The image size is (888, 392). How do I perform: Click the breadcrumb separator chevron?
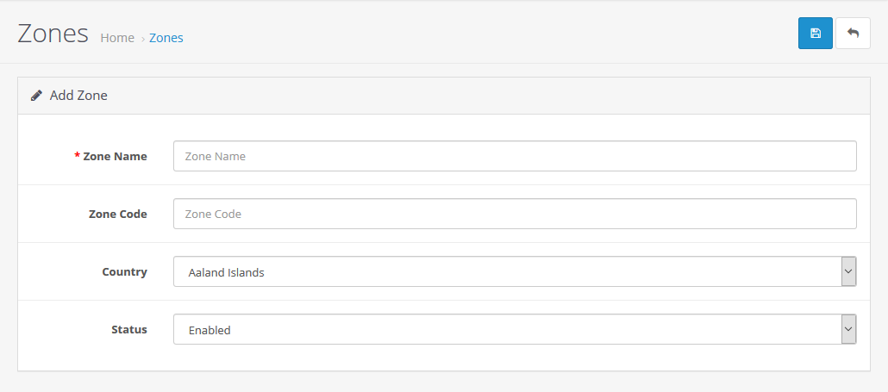coord(142,39)
